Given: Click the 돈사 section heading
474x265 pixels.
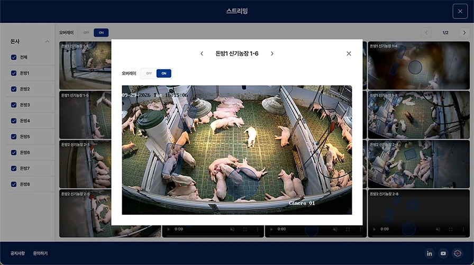Looking at the screenshot, I should 15,41.
